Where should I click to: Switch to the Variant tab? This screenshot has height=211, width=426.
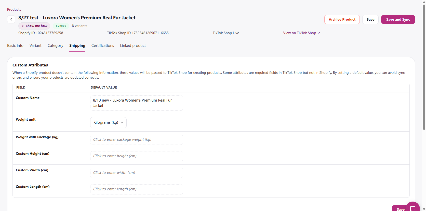click(x=35, y=46)
